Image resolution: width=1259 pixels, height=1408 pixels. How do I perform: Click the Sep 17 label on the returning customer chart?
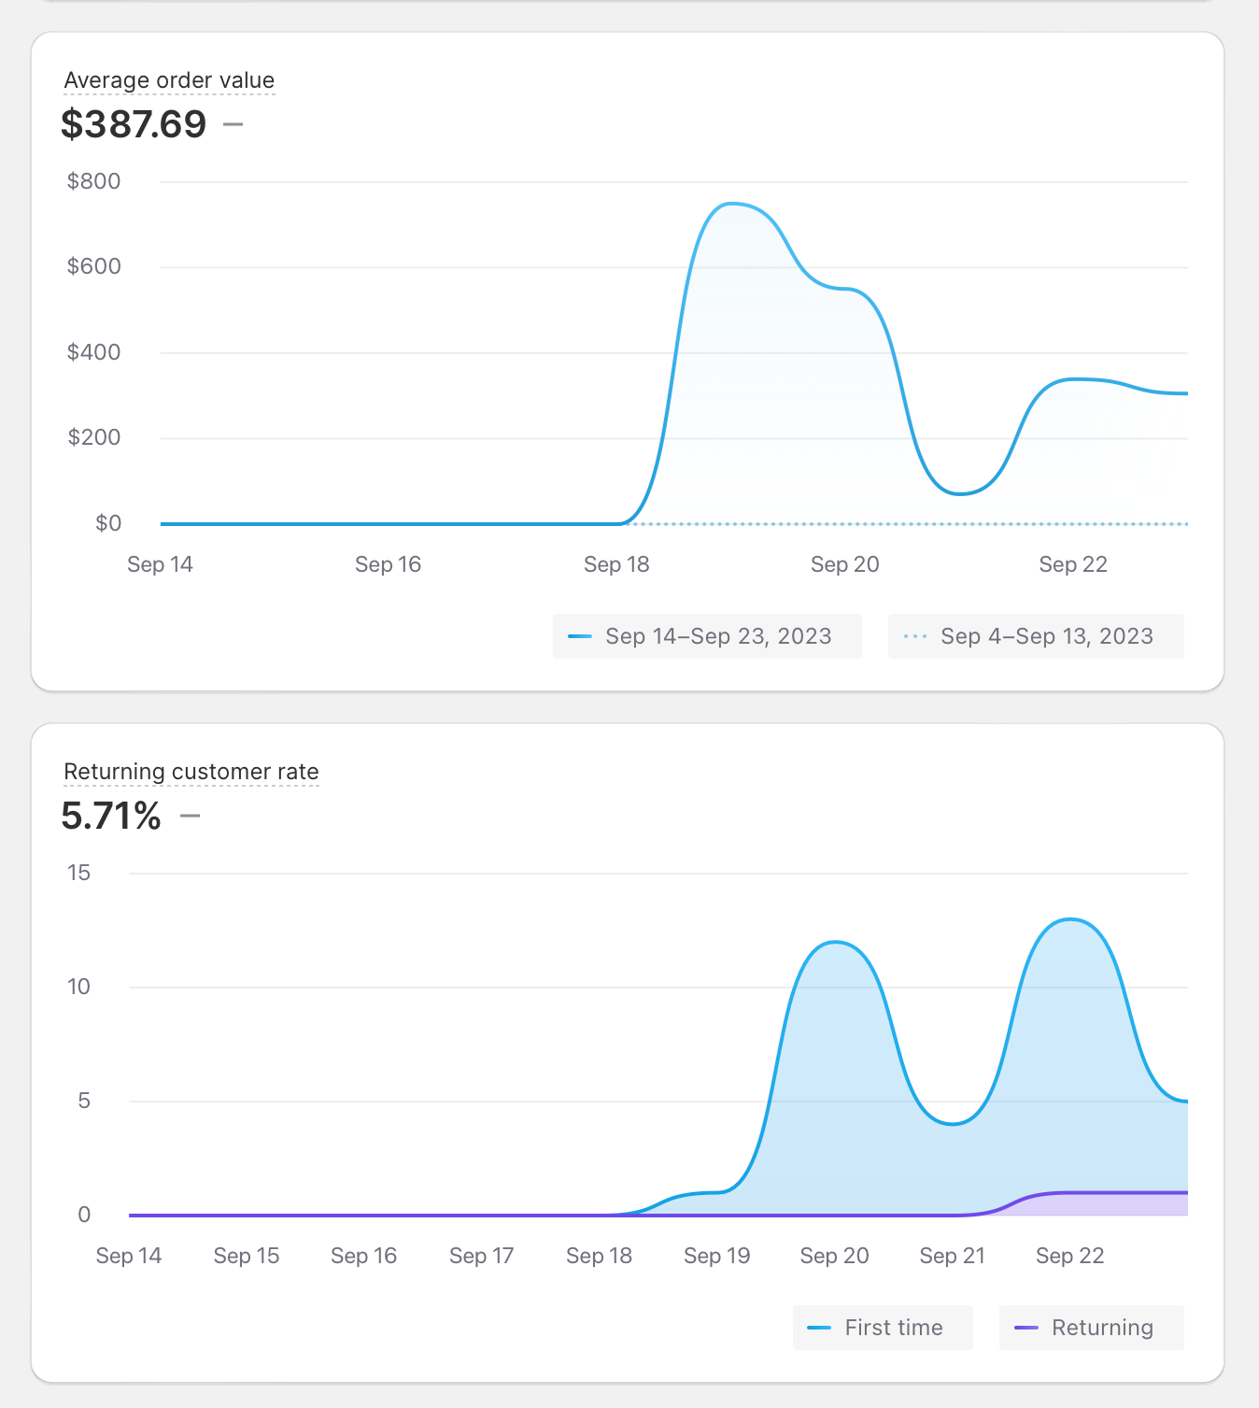click(481, 1256)
